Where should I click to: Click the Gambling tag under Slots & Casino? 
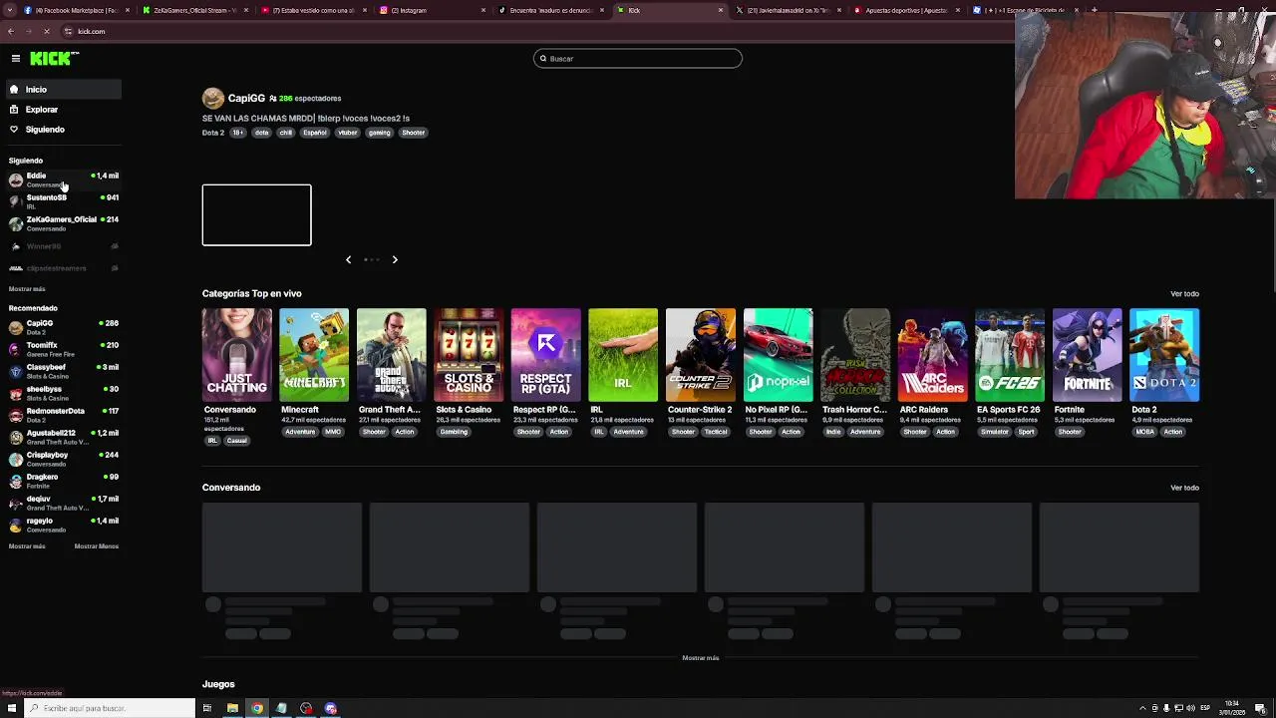point(454,432)
